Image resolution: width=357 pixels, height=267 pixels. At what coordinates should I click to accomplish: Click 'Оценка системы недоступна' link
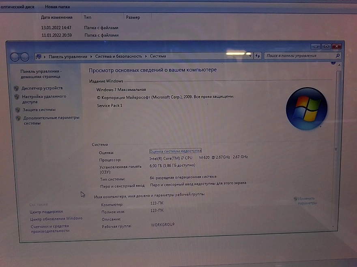[x=175, y=151]
